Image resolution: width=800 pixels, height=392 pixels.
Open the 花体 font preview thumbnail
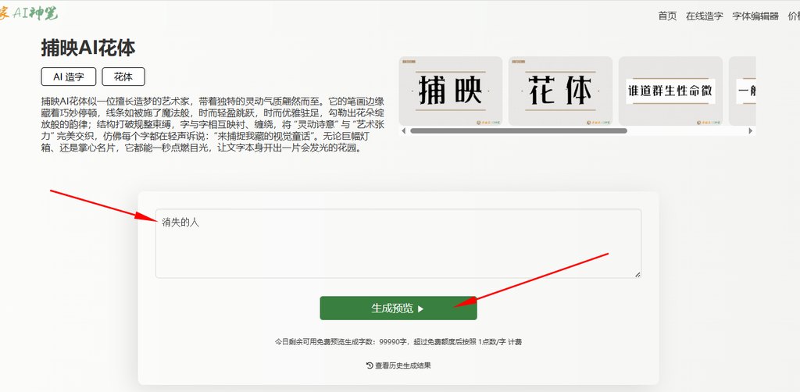560,91
